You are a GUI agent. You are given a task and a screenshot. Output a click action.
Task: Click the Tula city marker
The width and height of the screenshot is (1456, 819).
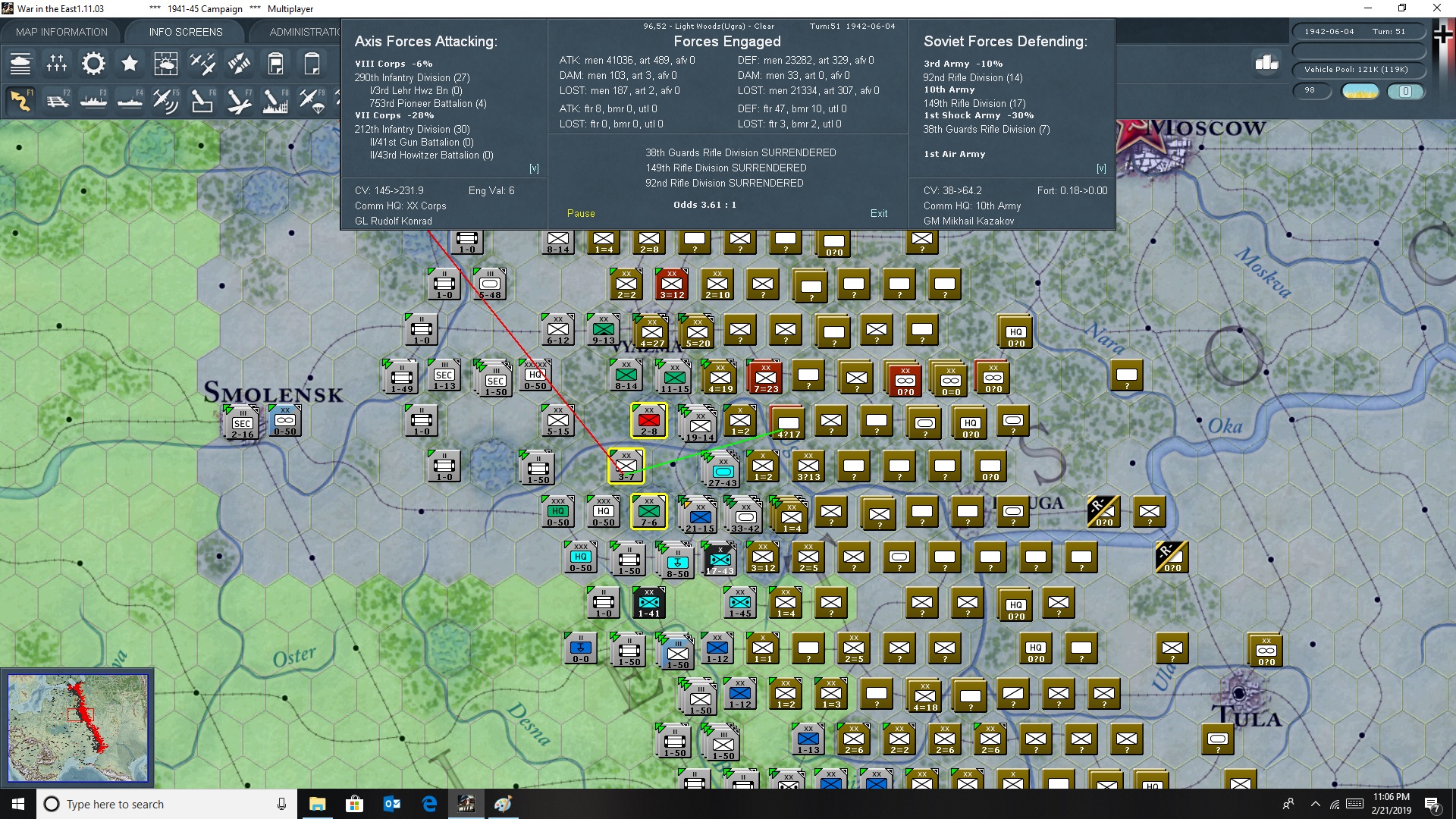[1240, 692]
